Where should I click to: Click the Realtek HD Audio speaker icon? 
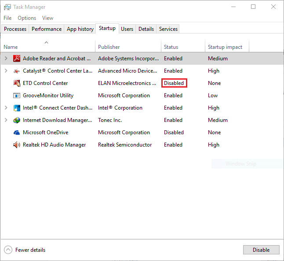point(17,145)
